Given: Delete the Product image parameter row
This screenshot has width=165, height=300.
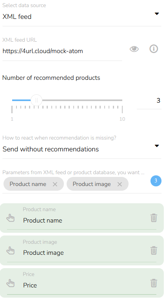Looking at the screenshot, I should [154, 250].
